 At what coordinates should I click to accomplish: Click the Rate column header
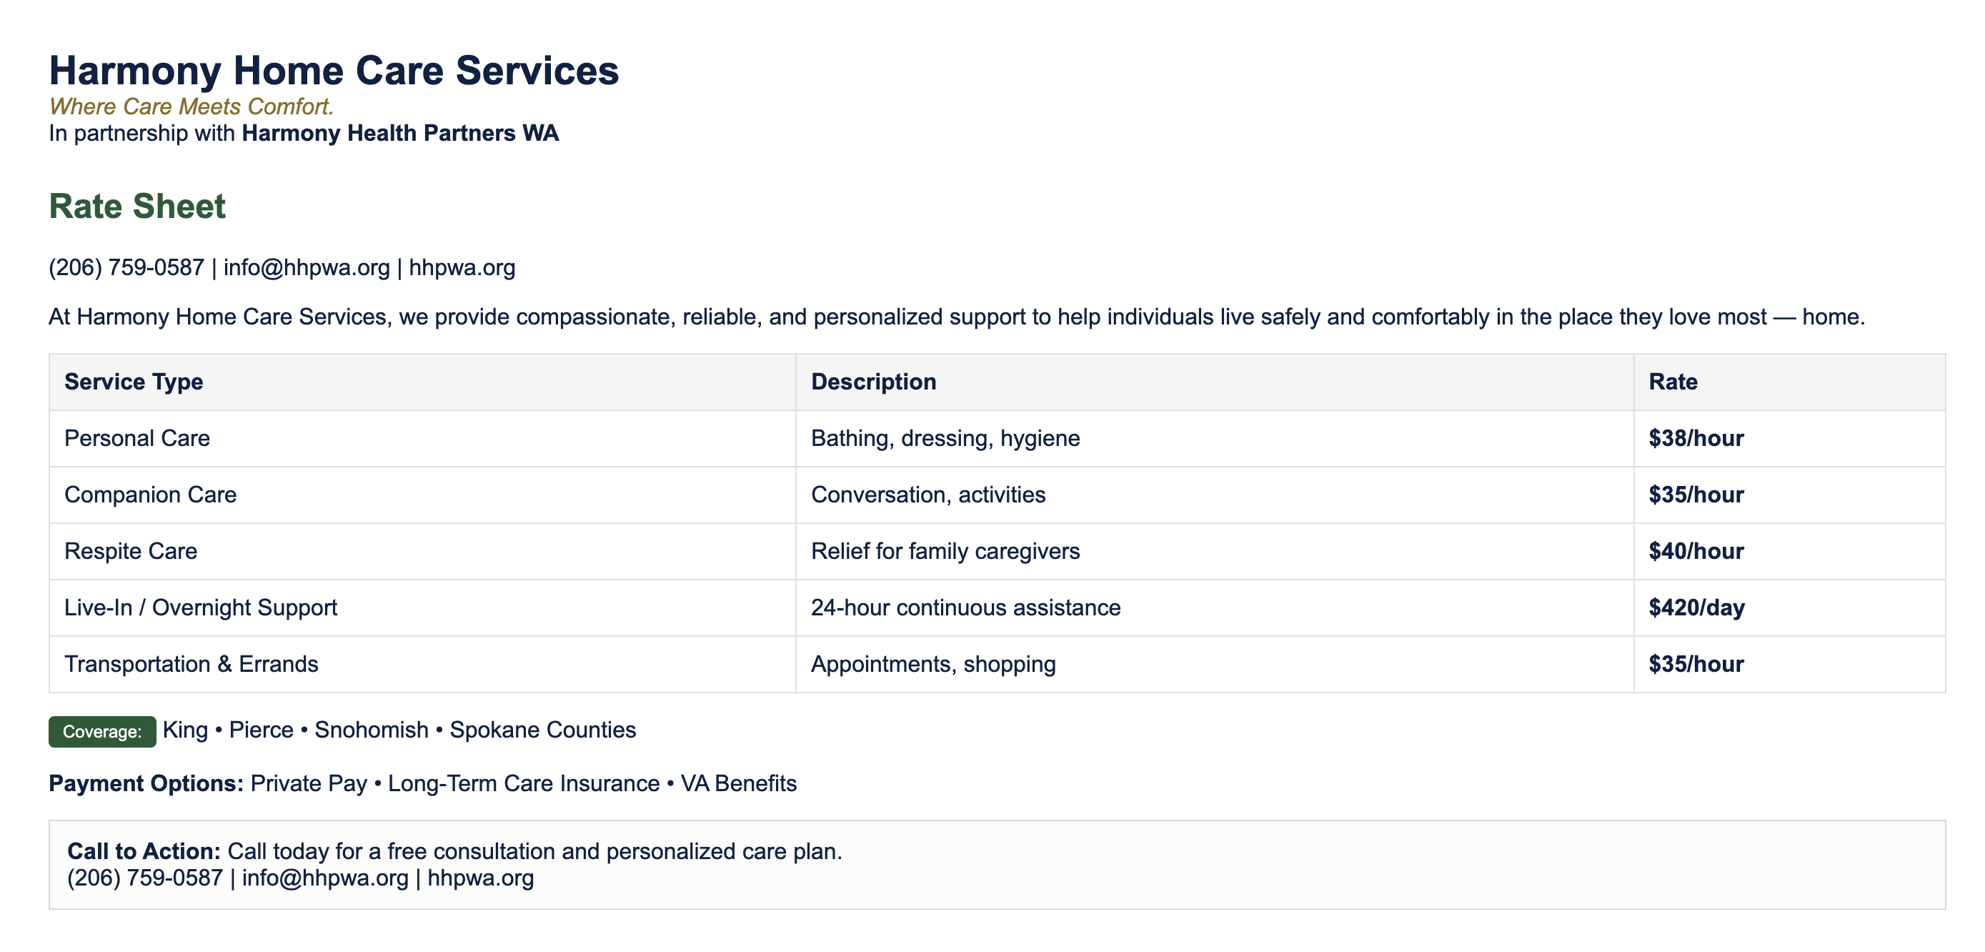(1672, 382)
